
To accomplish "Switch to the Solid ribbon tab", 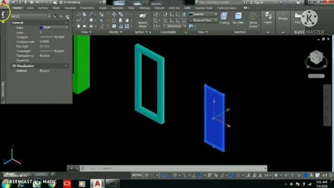I will [30, 8].
